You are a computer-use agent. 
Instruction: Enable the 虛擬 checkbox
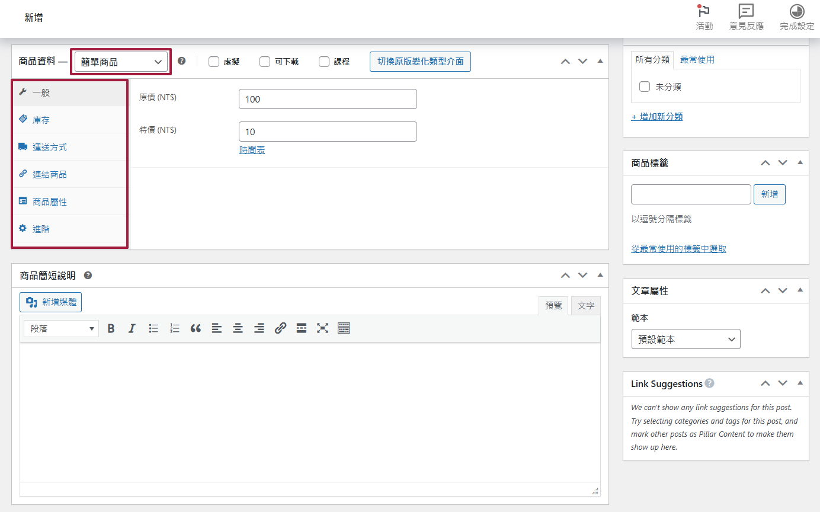tap(214, 62)
